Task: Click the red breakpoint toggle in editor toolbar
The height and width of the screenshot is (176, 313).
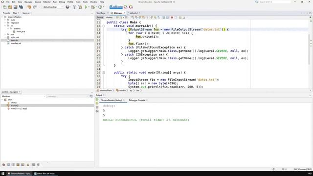Action: pos(172,18)
